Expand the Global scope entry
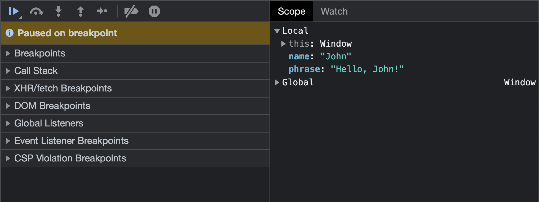The width and height of the screenshot is (539, 202). coord(277,82)
